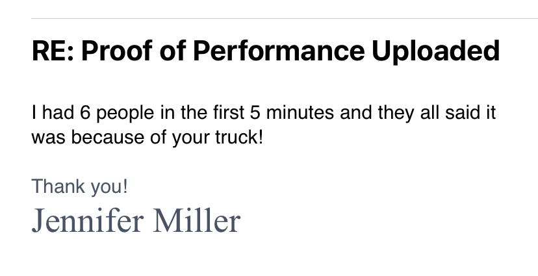The width and height of the screenshot is (538, 276).
Task: Click the number "6" in the message body
Action: [x=85, y=112]
